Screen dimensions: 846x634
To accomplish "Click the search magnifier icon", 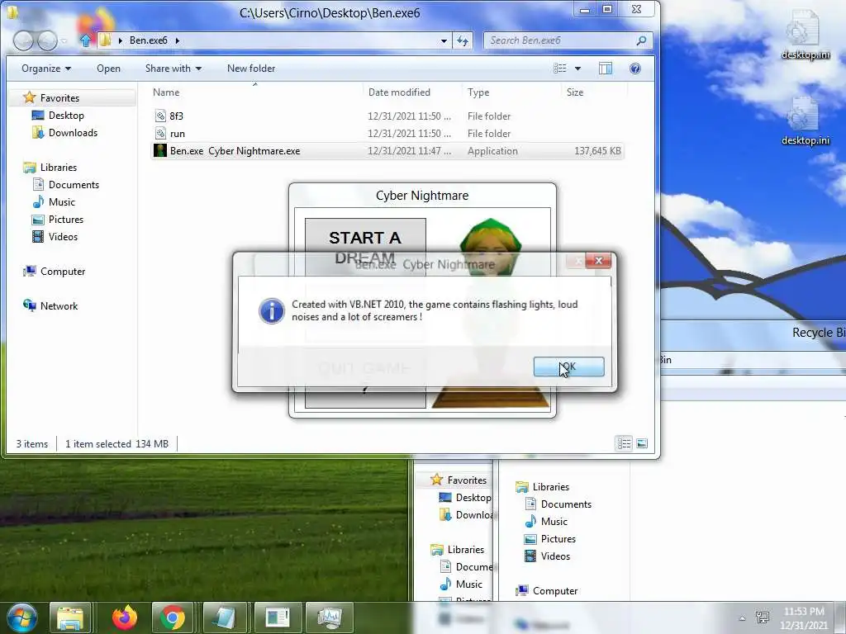I will [x=641, y=40].
